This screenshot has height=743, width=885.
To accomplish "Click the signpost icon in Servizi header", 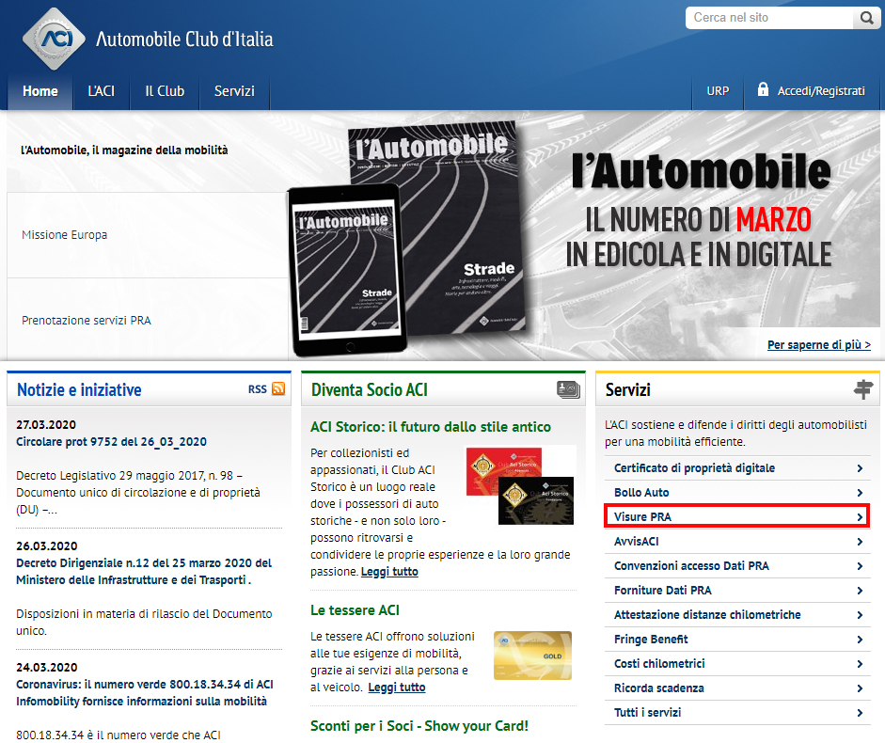I will click(863, 389).
